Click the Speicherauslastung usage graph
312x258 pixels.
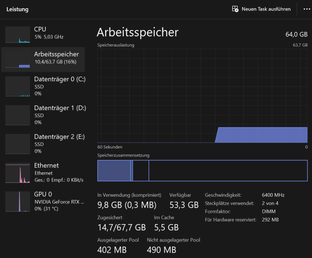[x=203, y=96]
